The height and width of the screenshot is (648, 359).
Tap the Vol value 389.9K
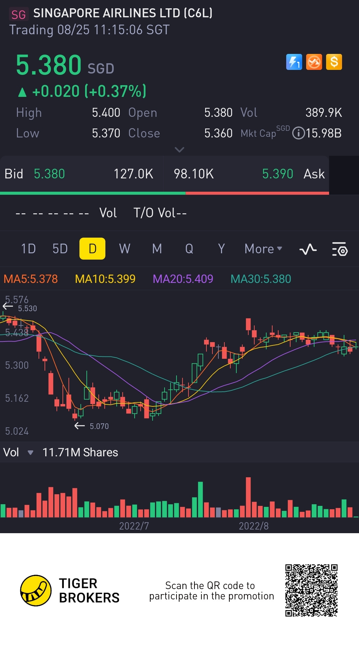324,113
